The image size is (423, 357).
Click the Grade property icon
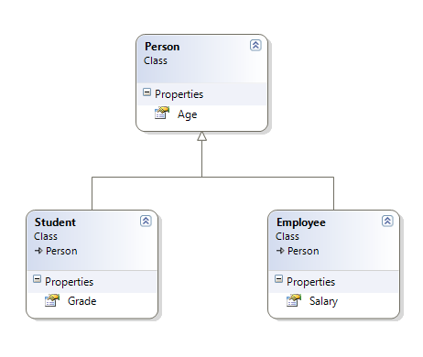tap(52, 300)
